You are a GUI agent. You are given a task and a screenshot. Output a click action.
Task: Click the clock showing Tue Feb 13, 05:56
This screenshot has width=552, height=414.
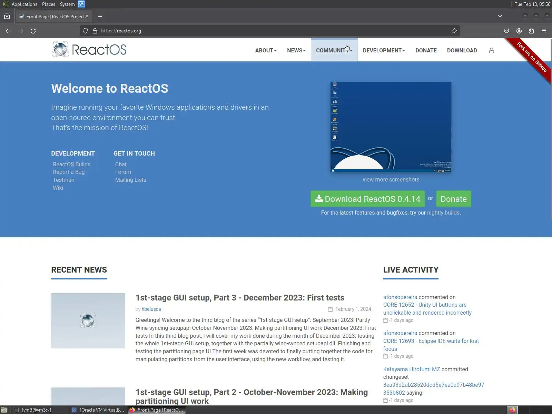[532, 4]
